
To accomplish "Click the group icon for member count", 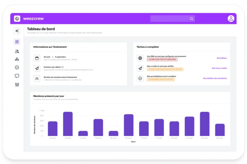I will pos(37,78).
